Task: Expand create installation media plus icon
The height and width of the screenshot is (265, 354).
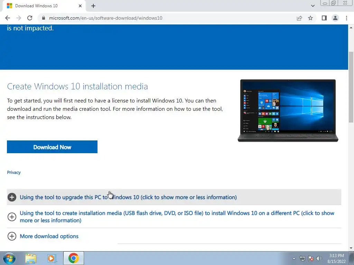Action: (12, 217)
